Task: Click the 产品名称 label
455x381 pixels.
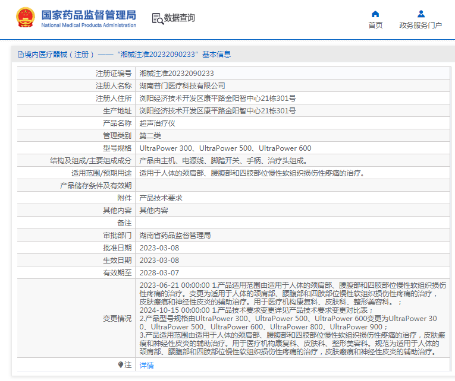Action: (x=117, y=123)
